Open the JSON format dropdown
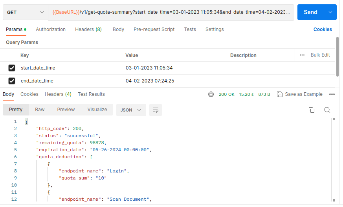 tap(131, 110)
